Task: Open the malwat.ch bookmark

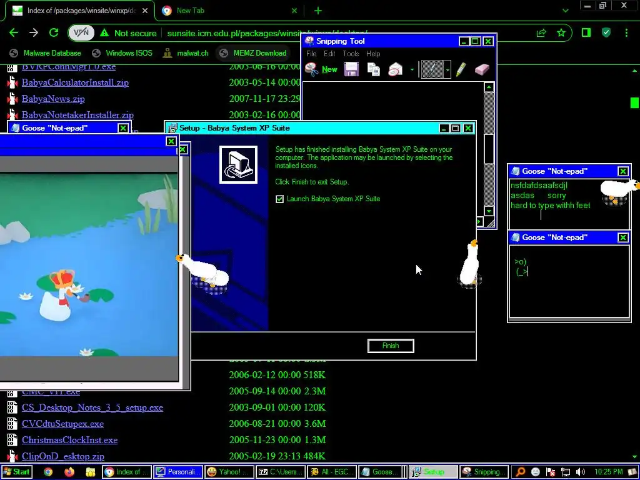Action: pyautogui.click(x=185, y=53)
